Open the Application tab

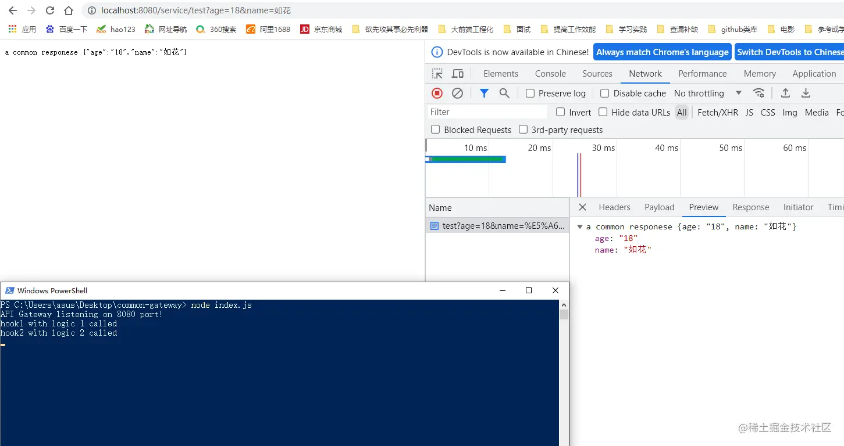pyautogui.click(x=814, y=74)
